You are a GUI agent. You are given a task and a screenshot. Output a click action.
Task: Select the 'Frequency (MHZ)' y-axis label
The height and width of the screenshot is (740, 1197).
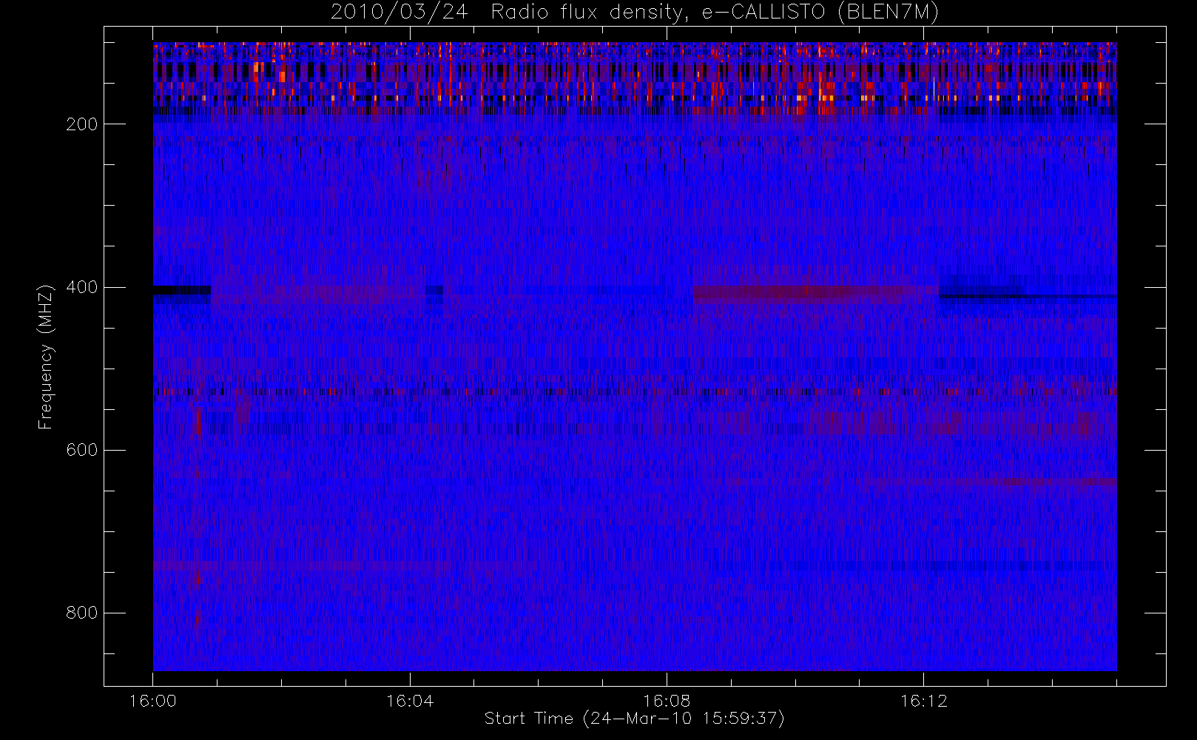click(x=46, y=357)
